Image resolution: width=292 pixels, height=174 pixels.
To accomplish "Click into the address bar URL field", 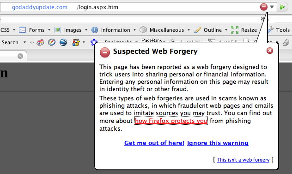I will click(x=130, y=7).
